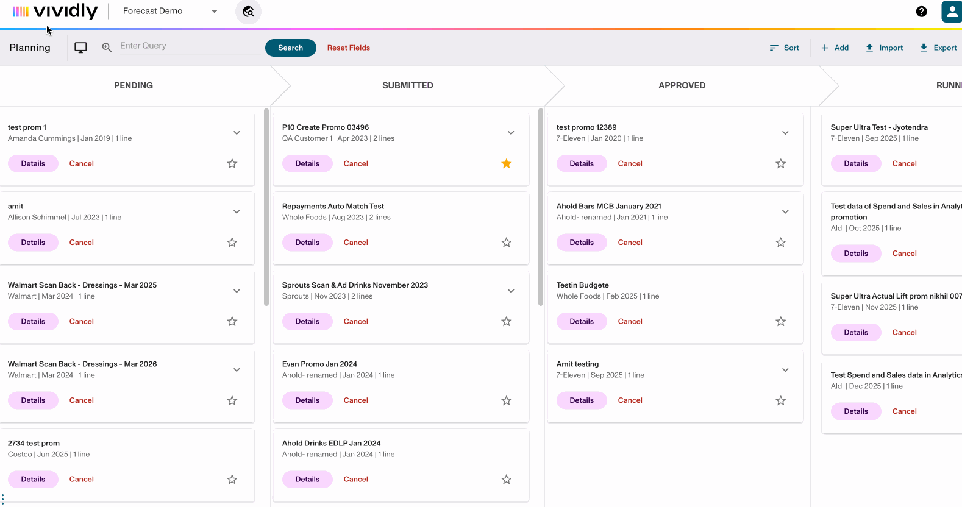Star Evan Promo Jan 2024 card
The width and height of the screenshot is (962, 507).
(x=507, y=400)
